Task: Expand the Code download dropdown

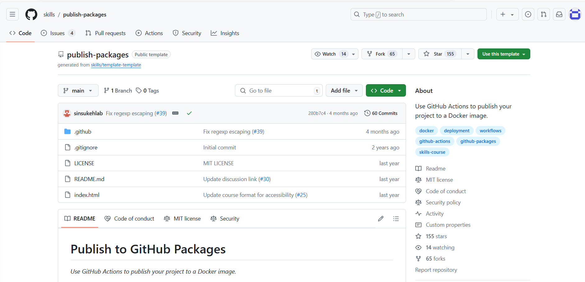Action: [x=399, y=90]
